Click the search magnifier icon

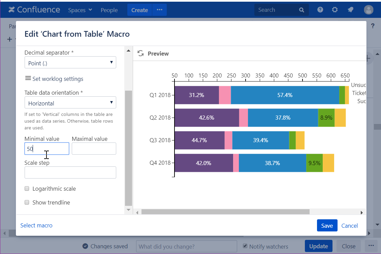301,10
